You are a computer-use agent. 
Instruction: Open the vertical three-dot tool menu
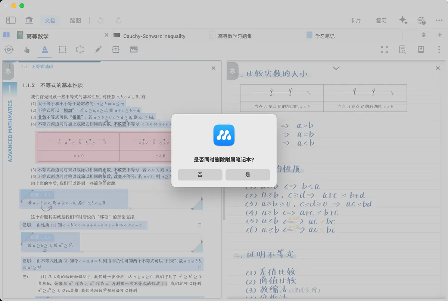click(x=439, y=49)
